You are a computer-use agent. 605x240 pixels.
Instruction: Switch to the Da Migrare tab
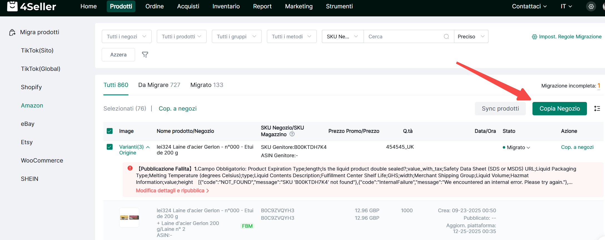coord(159,85)
